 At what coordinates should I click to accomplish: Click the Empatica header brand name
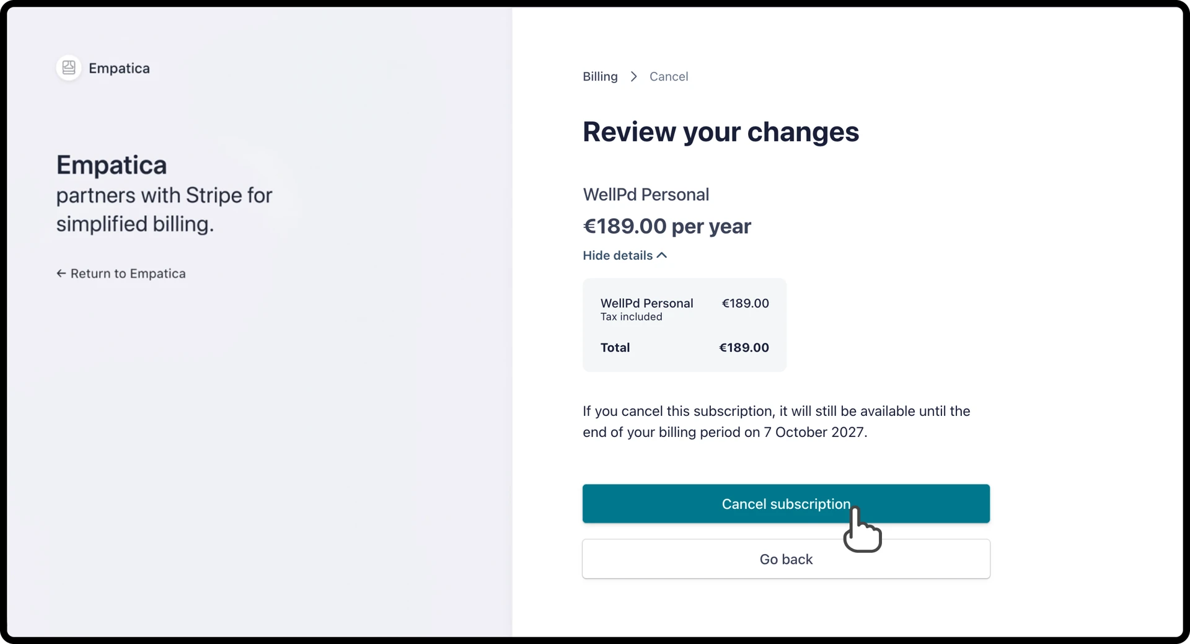[119, 68]
